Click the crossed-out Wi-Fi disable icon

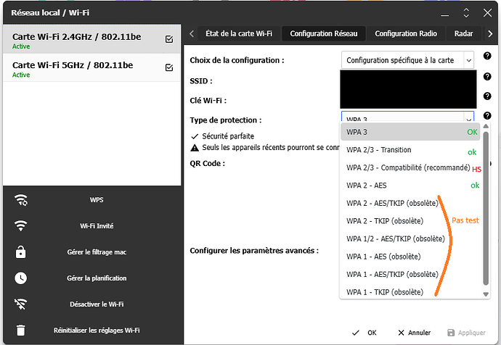pos(21,304)
